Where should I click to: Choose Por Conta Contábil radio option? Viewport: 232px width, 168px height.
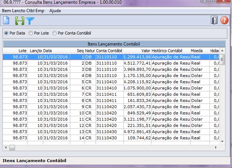pos(72,33)
